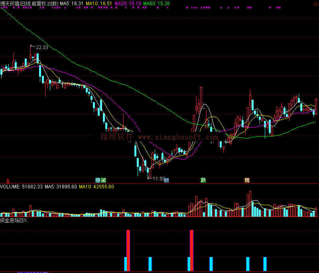319x273 pixels.
Task: Open the 财 (financial report) event marker
Action: click(x=166, y=180)
